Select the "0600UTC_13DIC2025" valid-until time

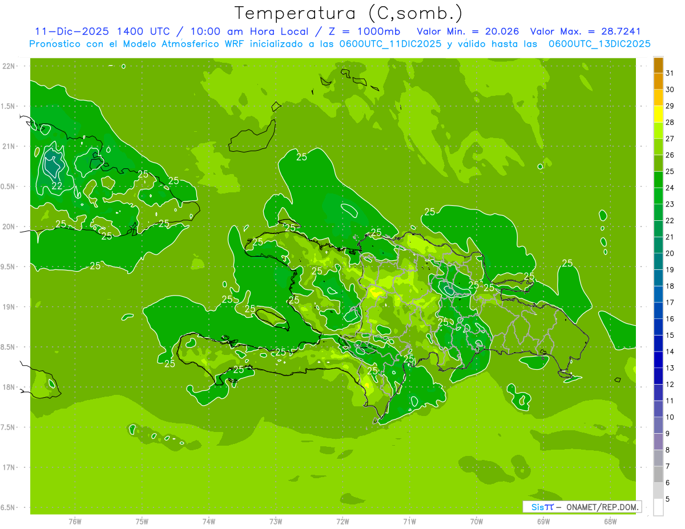tap(599, 44)
